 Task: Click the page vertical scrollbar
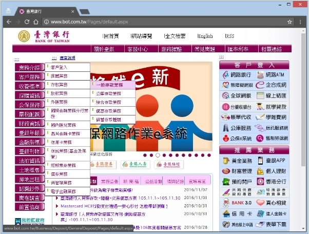pyautogui.click(x=303, y=100)
